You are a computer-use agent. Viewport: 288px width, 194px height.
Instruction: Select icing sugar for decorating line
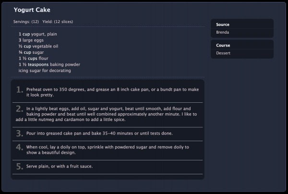coord(45,71)
